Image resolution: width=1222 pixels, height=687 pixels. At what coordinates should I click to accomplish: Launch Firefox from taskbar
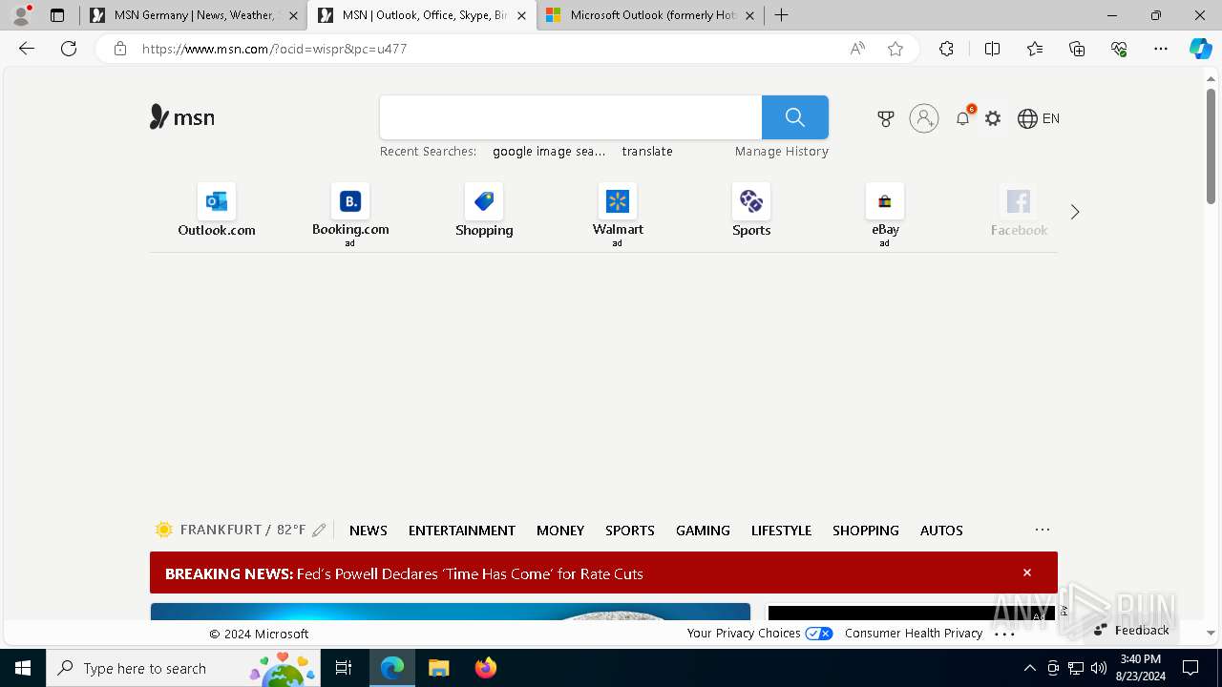coord(486,668)
